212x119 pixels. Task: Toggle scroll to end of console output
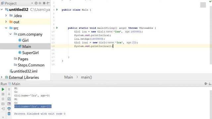(9, 104)
